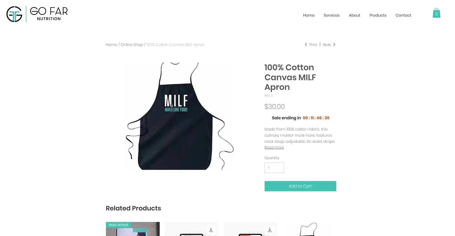Open the Services menu item
Image resolution: width=455 pixels, height=236 pixels.
click(x=331, y=15)
